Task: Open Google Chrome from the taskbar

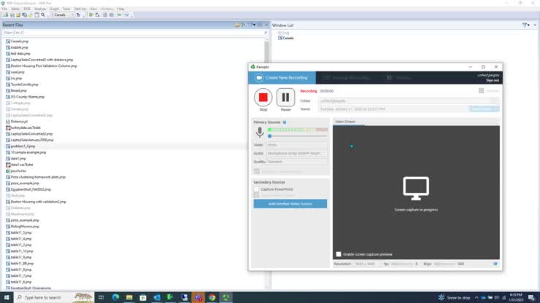Action: [x=212, y=297]
